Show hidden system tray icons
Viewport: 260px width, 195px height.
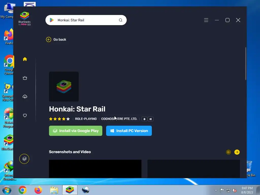[x=216, y=190]
